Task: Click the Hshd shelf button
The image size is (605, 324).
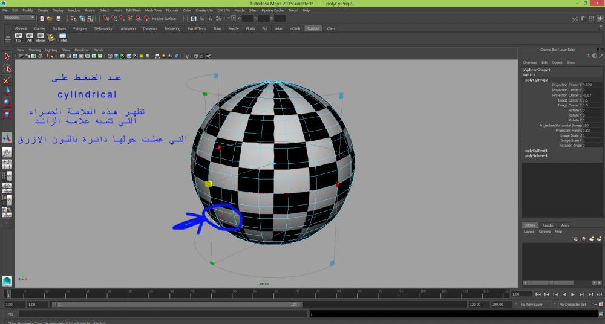Action: (62, 37)
